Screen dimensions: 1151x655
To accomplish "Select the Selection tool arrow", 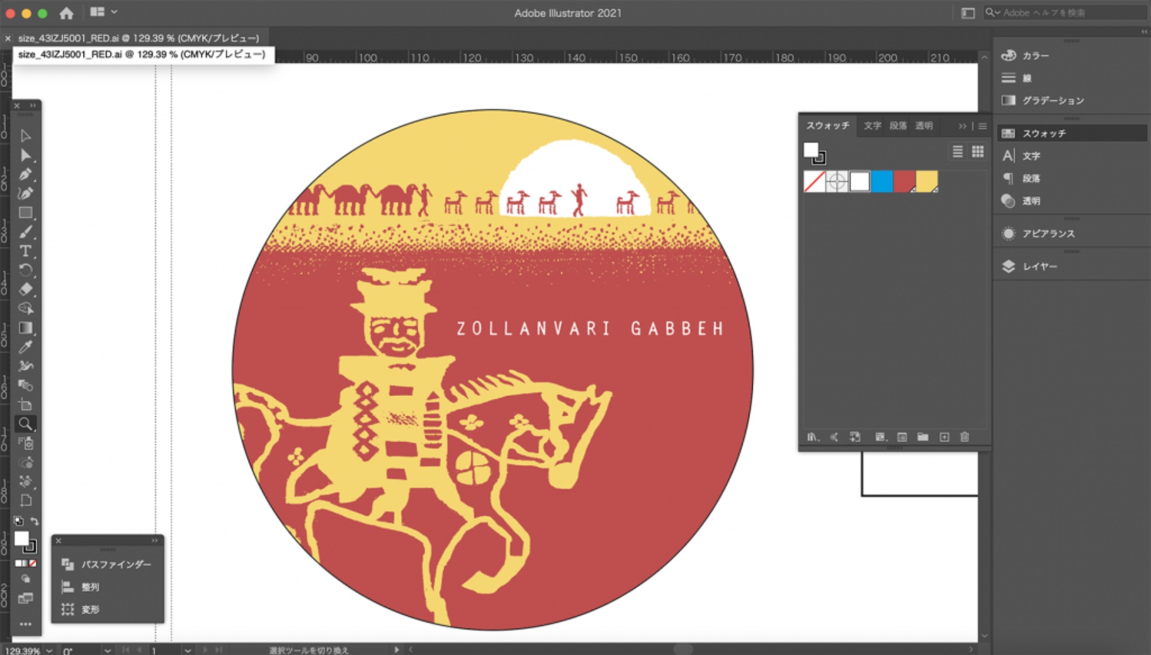I will [x=25, y=136].
